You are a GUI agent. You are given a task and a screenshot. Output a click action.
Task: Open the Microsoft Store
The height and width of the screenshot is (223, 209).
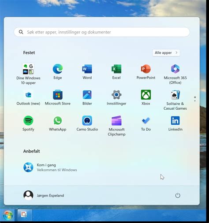coord(58,97)
